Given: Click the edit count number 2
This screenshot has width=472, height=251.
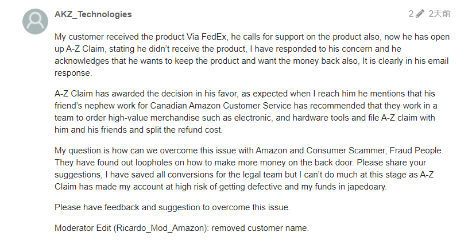Looking at the screenshot, I should 411,14.
